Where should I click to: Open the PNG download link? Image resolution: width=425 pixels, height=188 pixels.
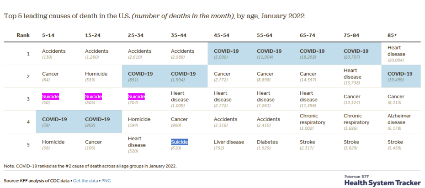106,181
